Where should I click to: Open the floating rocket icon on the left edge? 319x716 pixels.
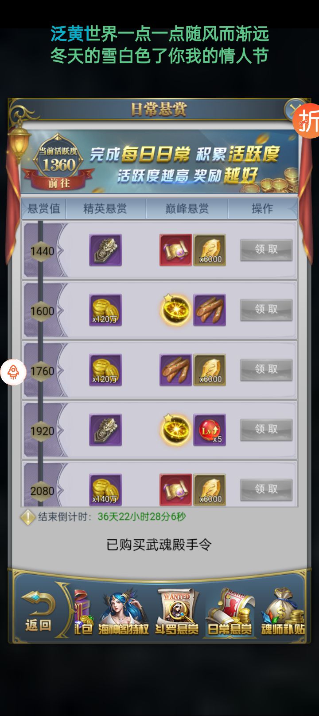point(13,372)
